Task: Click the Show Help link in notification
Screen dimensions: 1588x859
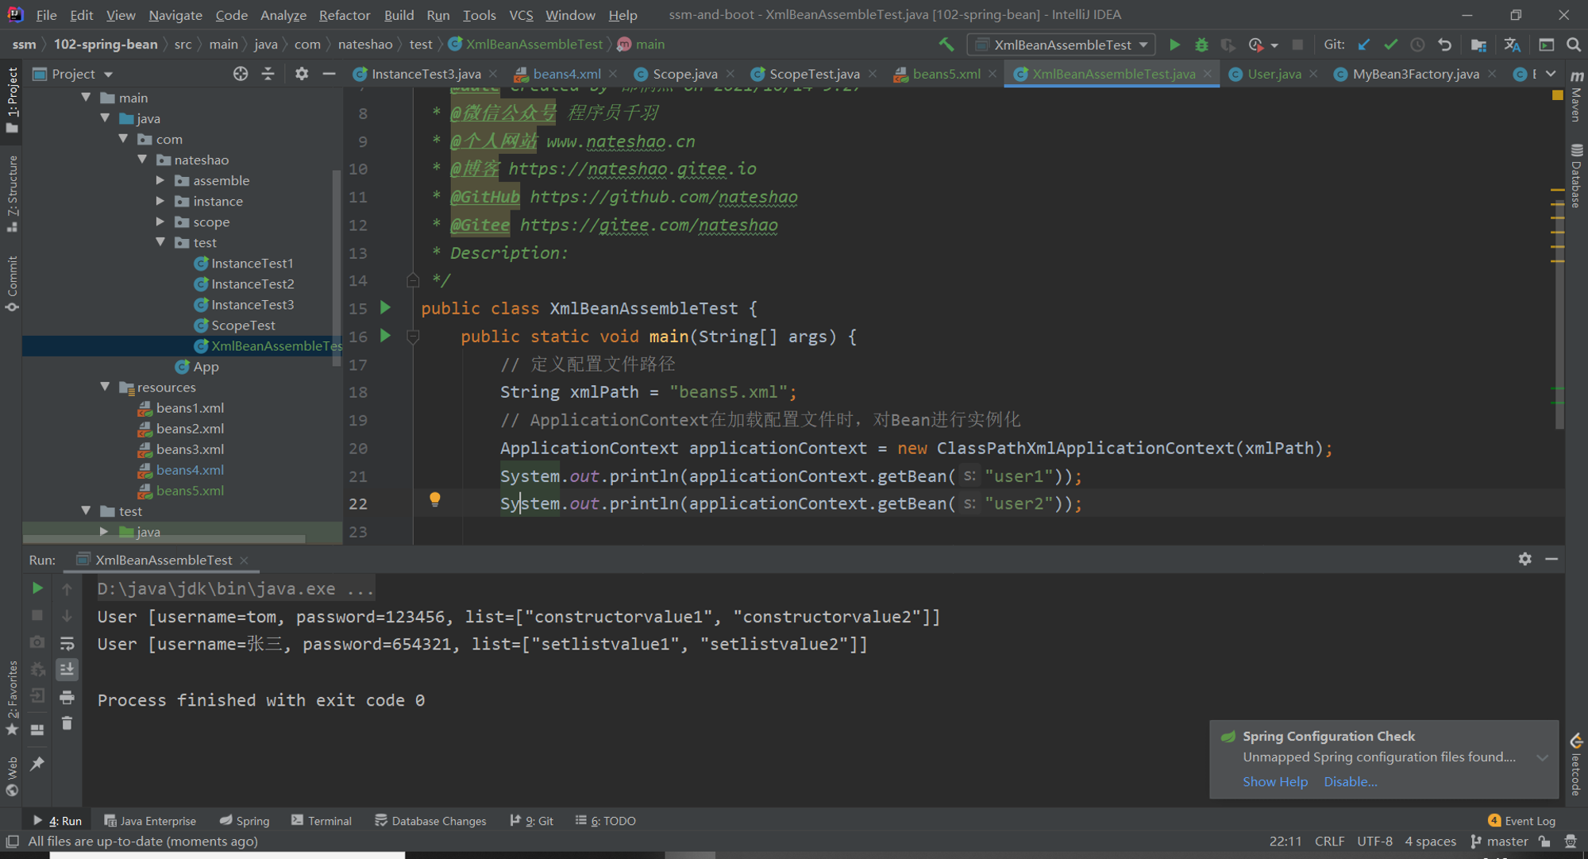Action: click(x=1275, y=782)
